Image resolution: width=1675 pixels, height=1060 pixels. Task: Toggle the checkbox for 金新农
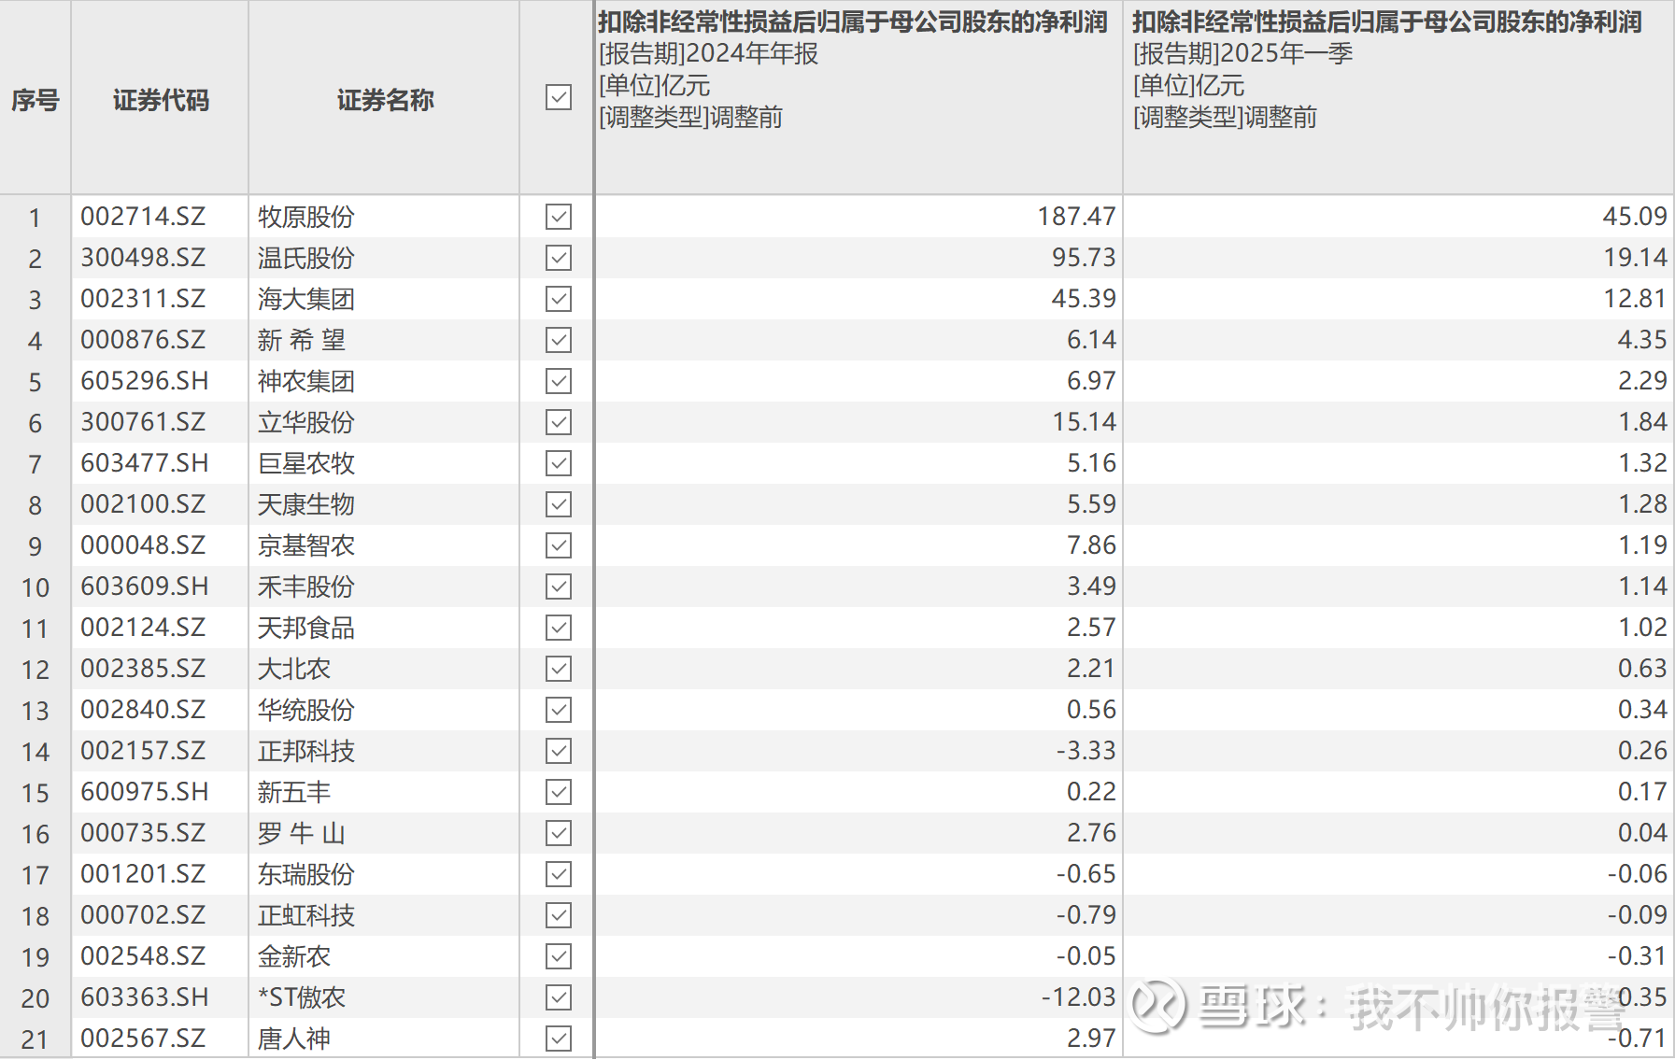(x=559, y=956)
